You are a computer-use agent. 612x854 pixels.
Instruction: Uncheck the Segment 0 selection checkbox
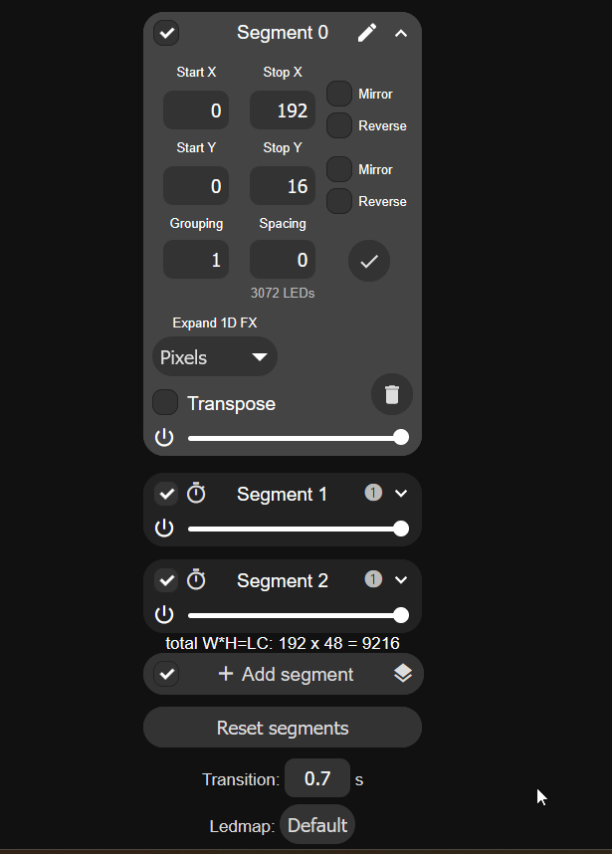click(x=166, y=33)
